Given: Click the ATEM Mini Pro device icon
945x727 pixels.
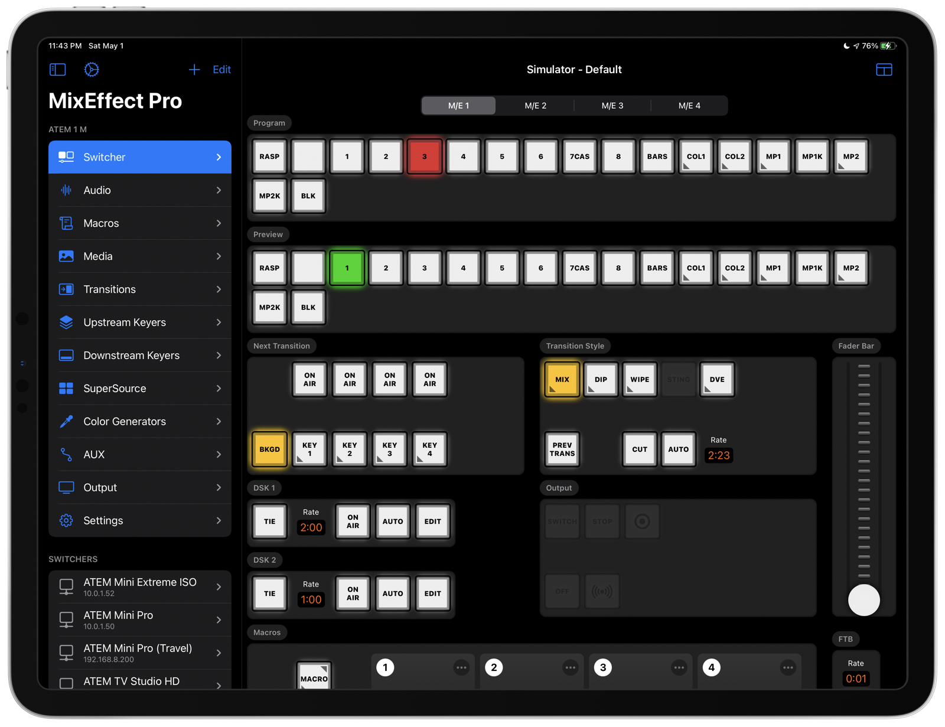Looking at the screenshot, I should point(66,620).
